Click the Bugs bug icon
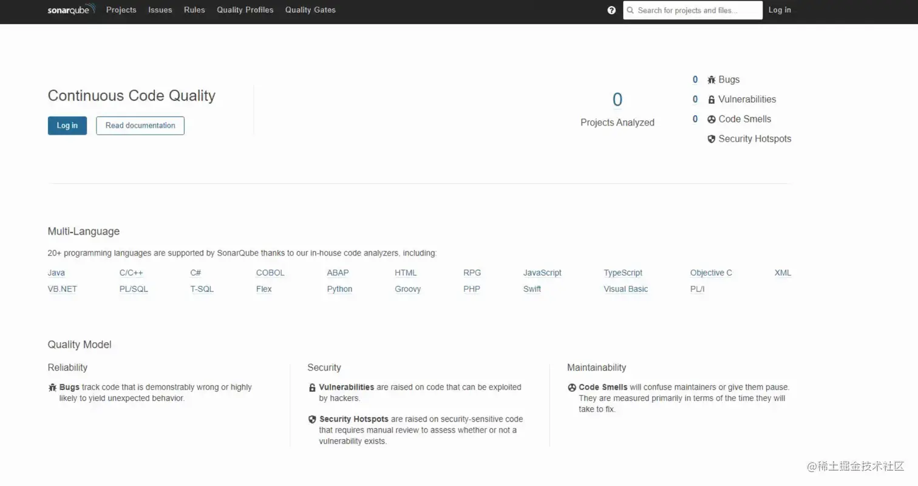The height and width of the screenshot is (486, 918). (711, 79)
